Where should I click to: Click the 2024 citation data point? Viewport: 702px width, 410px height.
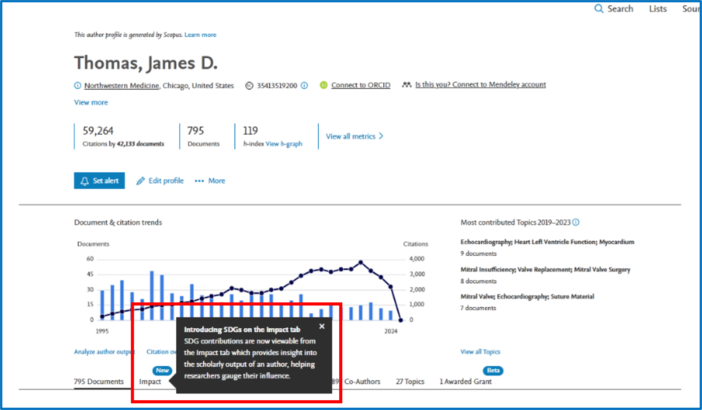pyautogui.click(x=400, y=320)
